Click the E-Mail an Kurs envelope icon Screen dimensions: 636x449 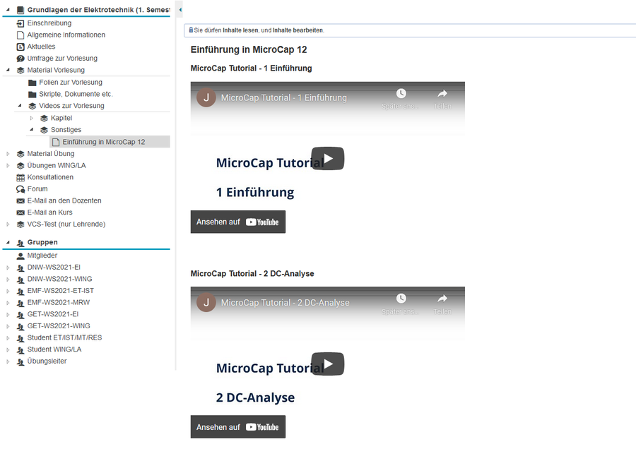pyautogui.click(x=20, y=212)
